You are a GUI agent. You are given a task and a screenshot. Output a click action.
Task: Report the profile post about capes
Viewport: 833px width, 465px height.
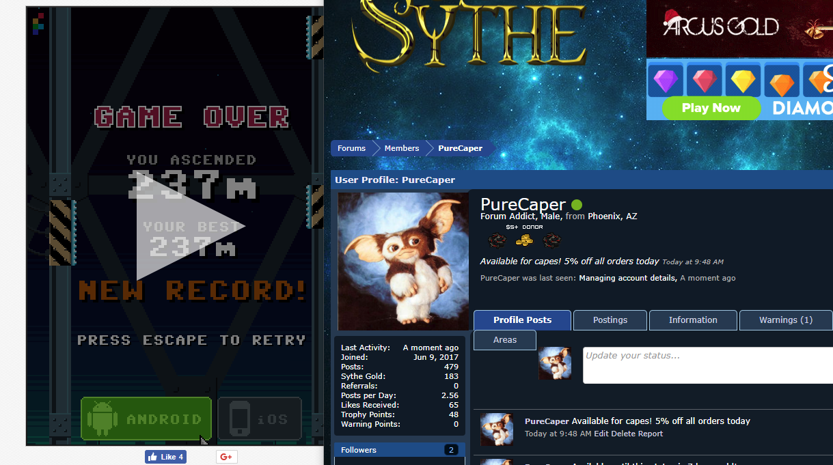pyautogui.click(x=651, y=434)
